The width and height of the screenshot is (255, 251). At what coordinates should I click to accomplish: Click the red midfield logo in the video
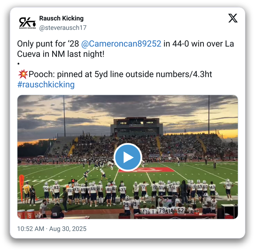click(146, 170)
